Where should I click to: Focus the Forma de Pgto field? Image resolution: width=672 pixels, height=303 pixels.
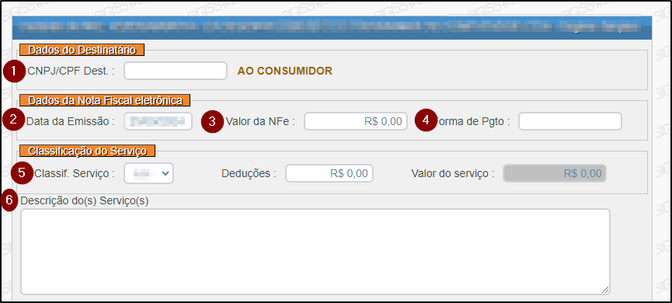[570, 121]
